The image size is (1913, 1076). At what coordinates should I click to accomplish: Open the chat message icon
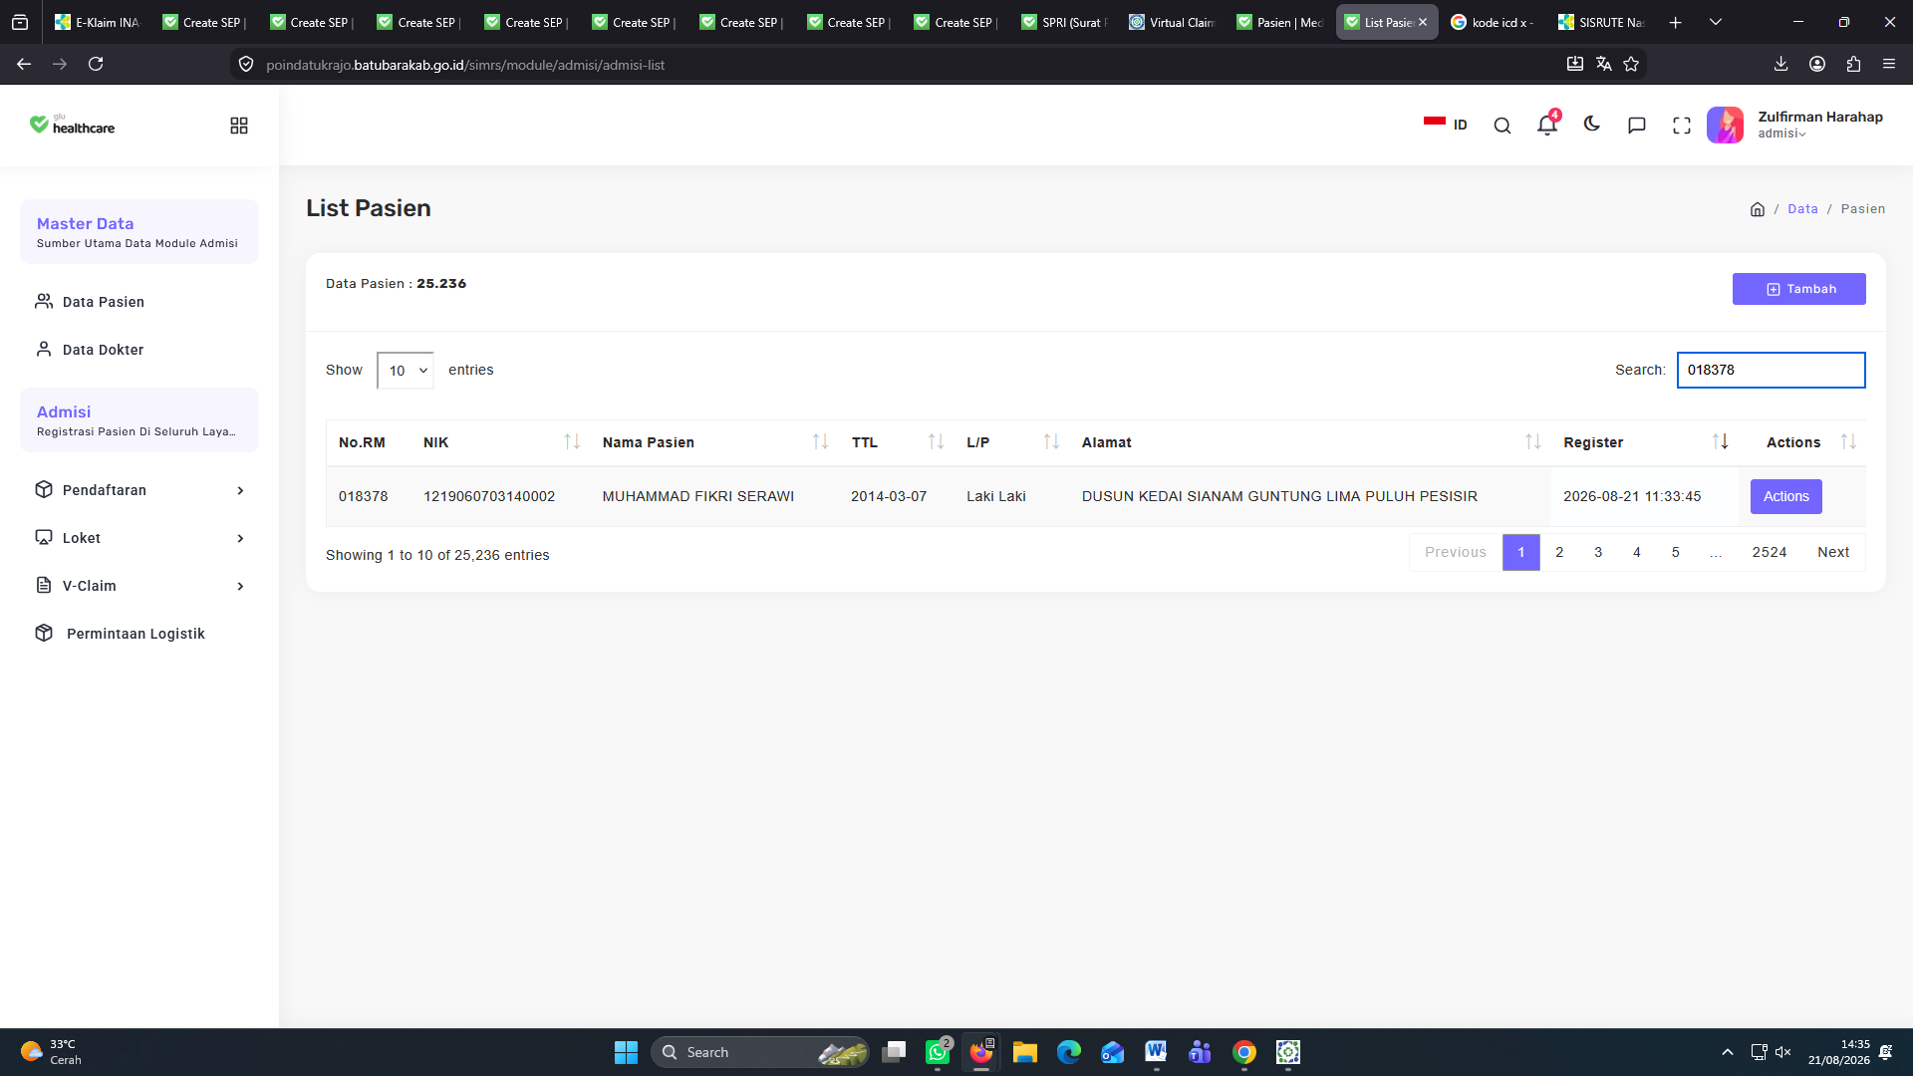pos(1636,126)
